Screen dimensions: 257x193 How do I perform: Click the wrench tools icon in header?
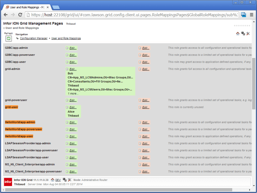pos(248,34)
